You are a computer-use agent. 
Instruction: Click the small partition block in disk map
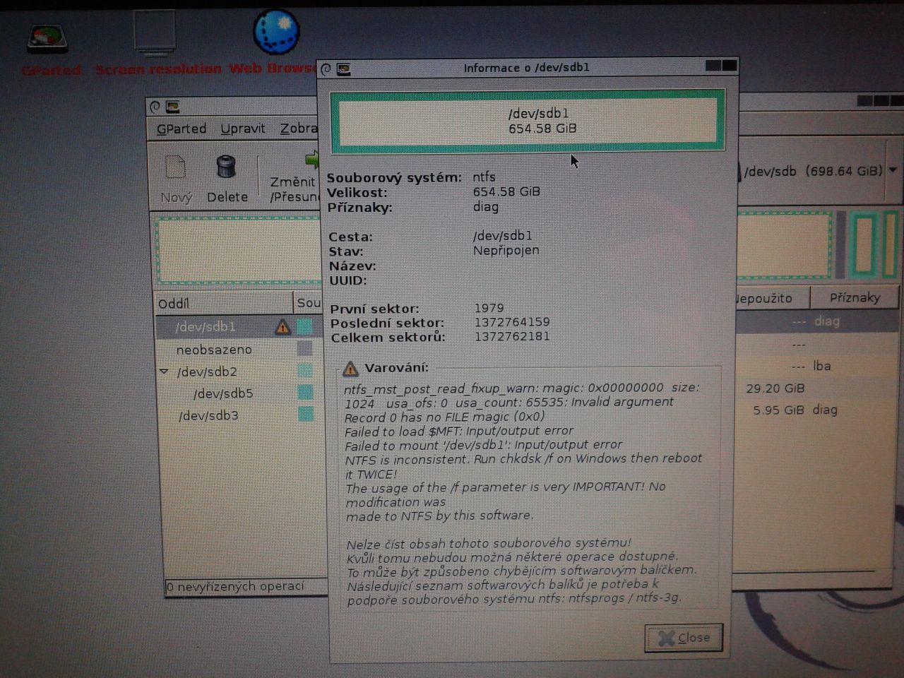coord(863,244)
